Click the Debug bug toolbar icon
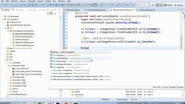185x104 pixels. (51, 5)
